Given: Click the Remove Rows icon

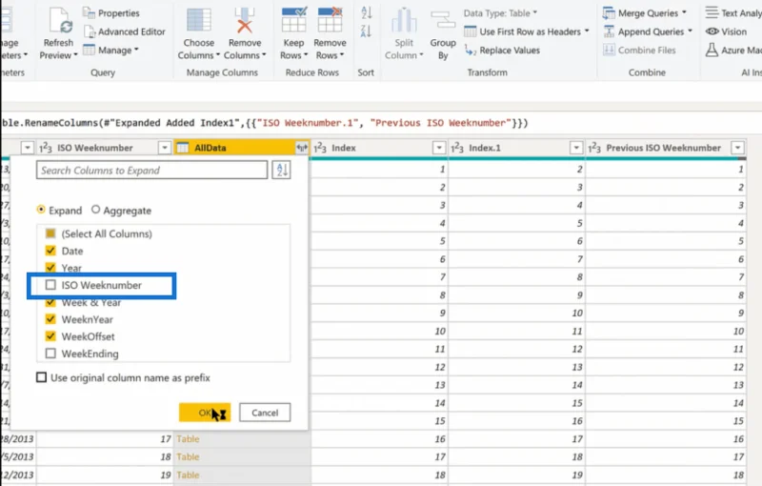Looking at the screenshot, I should tap(330, 20).
